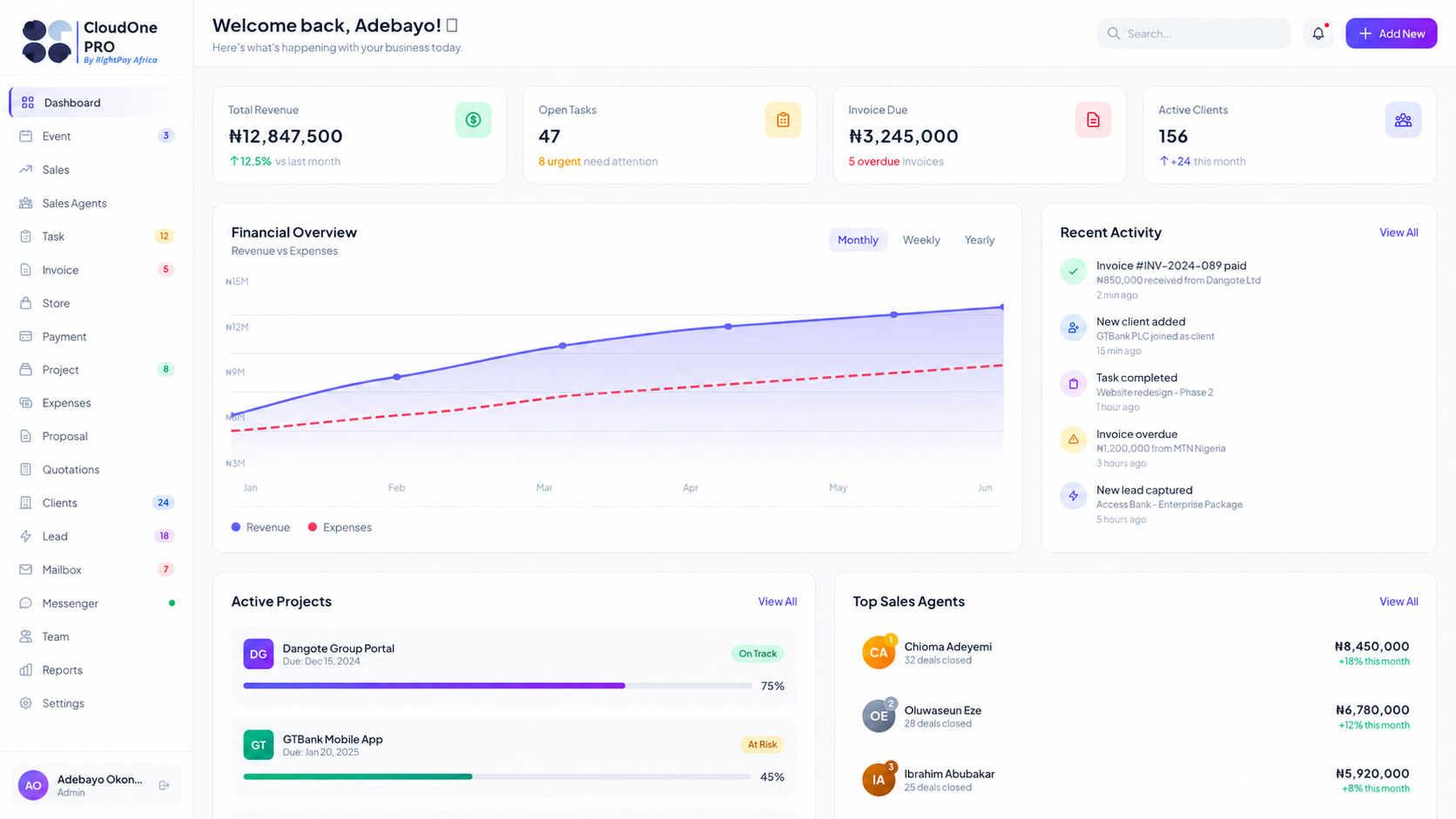Image resolution: width=1456 pixels, height=819 pixels.
Task: Click the New lead captured lightning icon
Action: tap(1073, 496)
